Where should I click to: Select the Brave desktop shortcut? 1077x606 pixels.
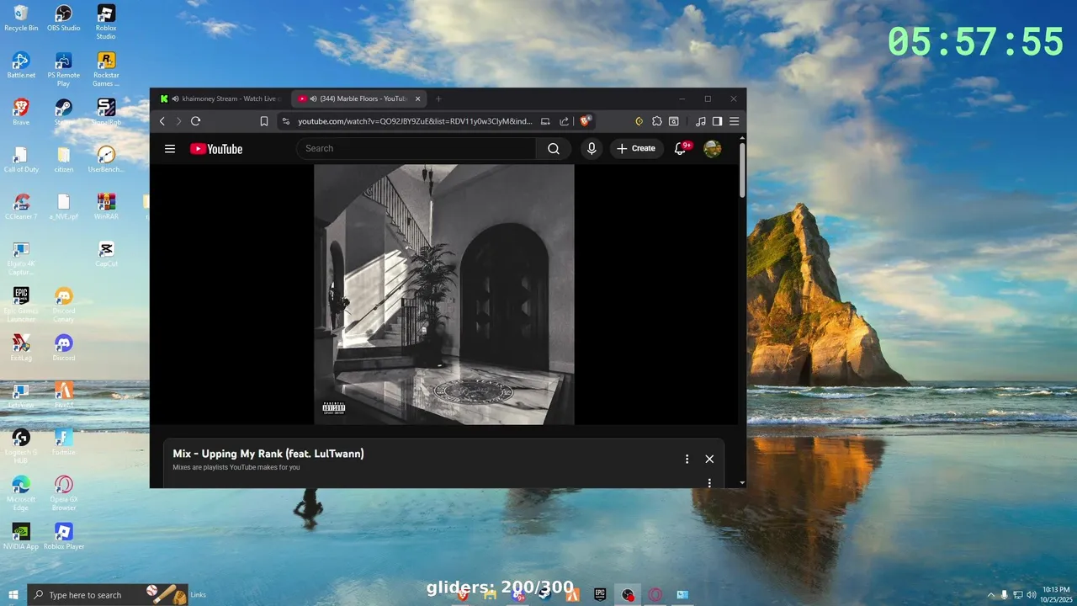[x=21, y=112]
